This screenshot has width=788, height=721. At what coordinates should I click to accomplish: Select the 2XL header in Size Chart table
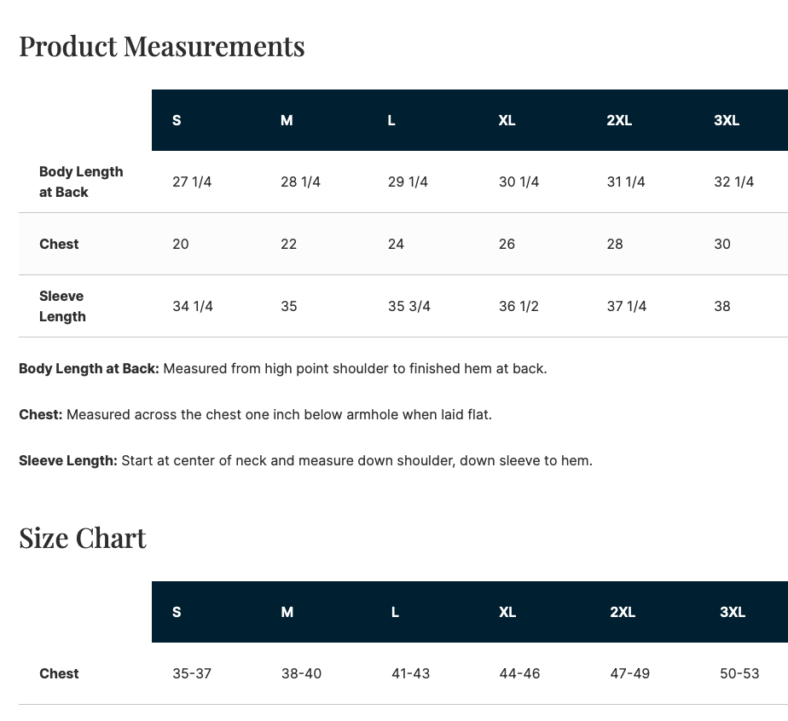pyautogui.click(x=623, y=612)
